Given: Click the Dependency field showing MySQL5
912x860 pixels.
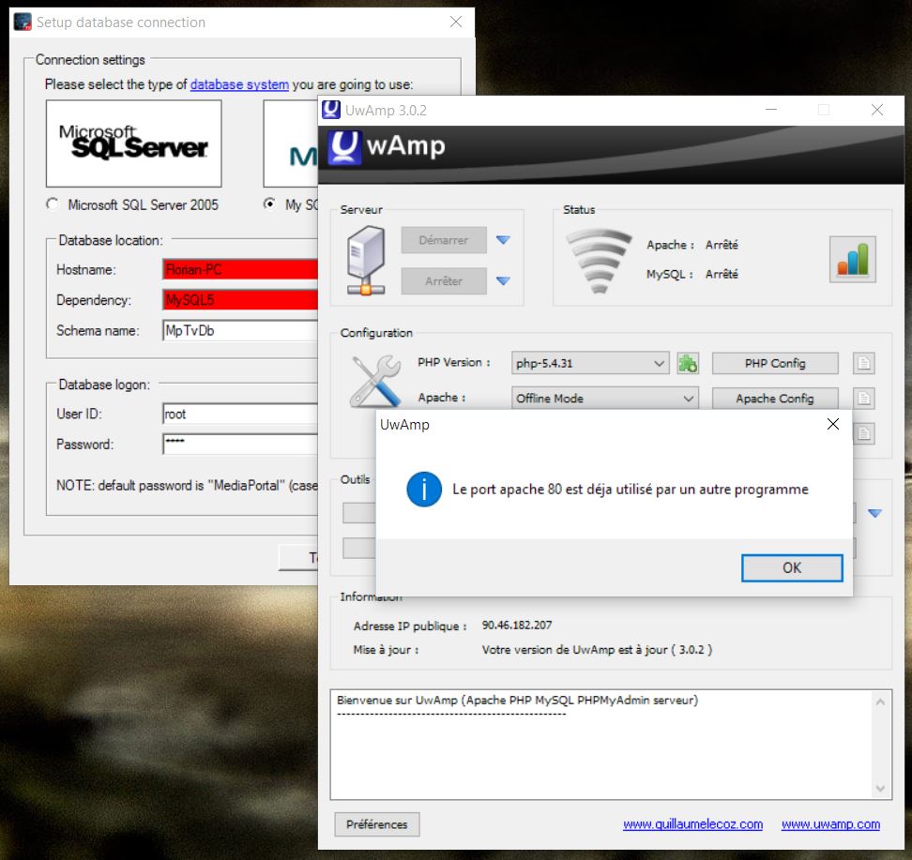Looking at the screenshot, I should tap(240, 300).
